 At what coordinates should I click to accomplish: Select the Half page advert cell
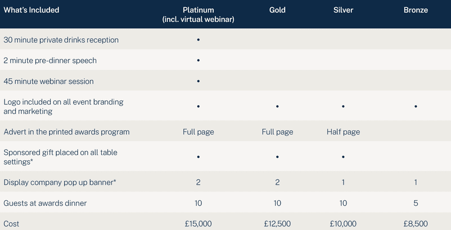pyautogui.click(x=343, y=132)
